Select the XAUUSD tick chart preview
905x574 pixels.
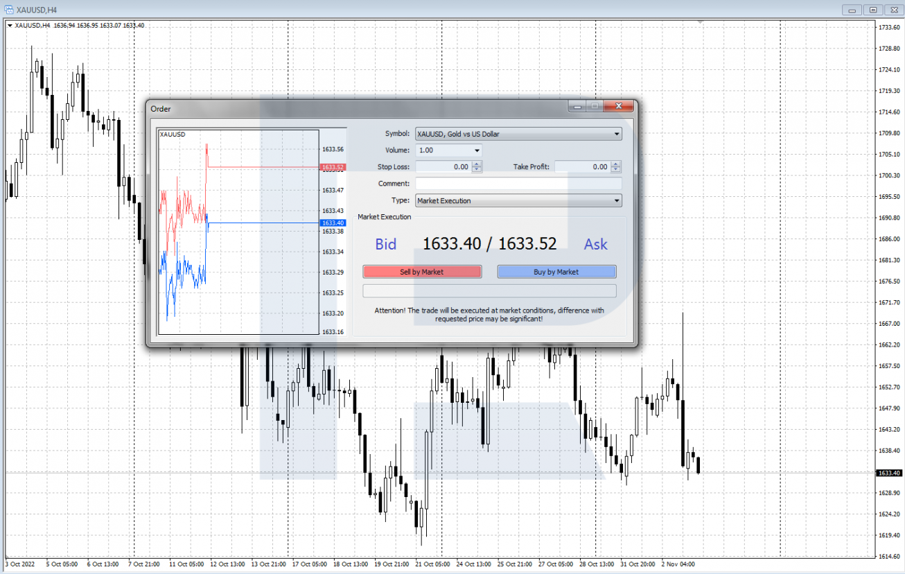click(239, 232)
